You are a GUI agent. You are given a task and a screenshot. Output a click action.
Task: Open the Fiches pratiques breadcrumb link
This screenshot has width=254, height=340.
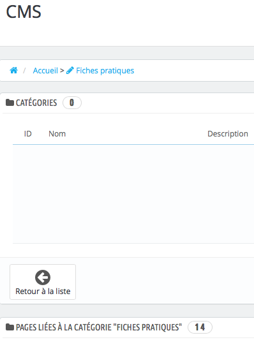[105, 70]
